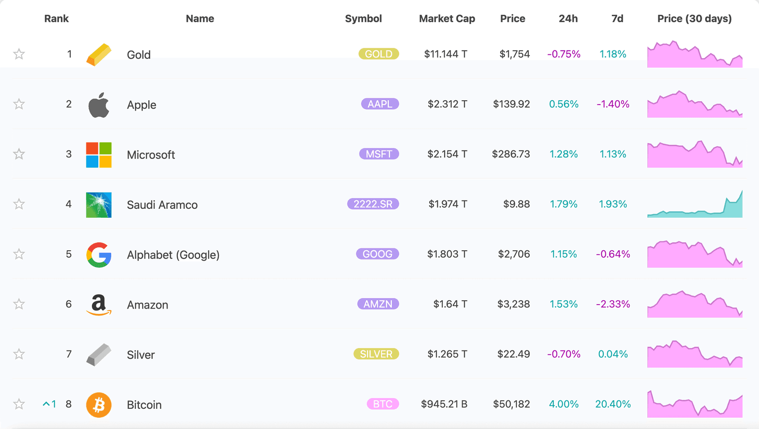Open Saudi Aramco 30-day price chart
759x429 pixels.
(x=695, y=204)
